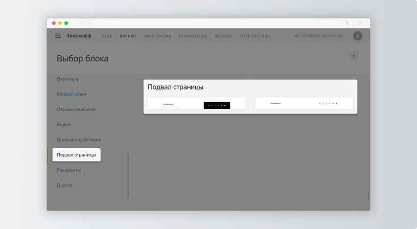Click the Тинькофф logo

tap(79, 36)
